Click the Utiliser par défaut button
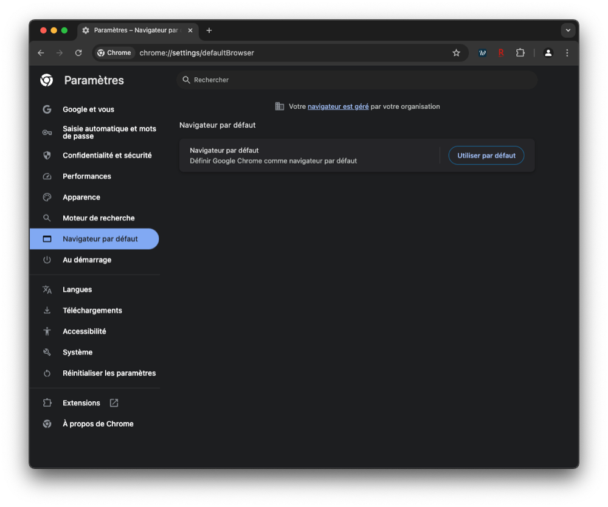 [x=486, y=155]
